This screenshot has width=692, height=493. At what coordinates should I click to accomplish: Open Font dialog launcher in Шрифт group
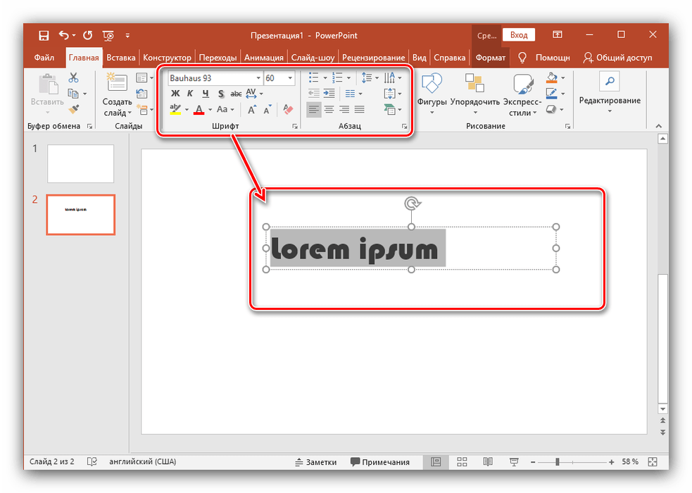pyautogui.click(x=295, y=126)
